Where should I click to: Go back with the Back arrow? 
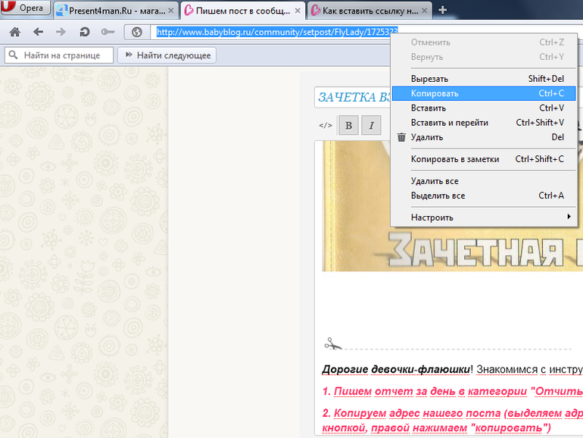[38, 32]
